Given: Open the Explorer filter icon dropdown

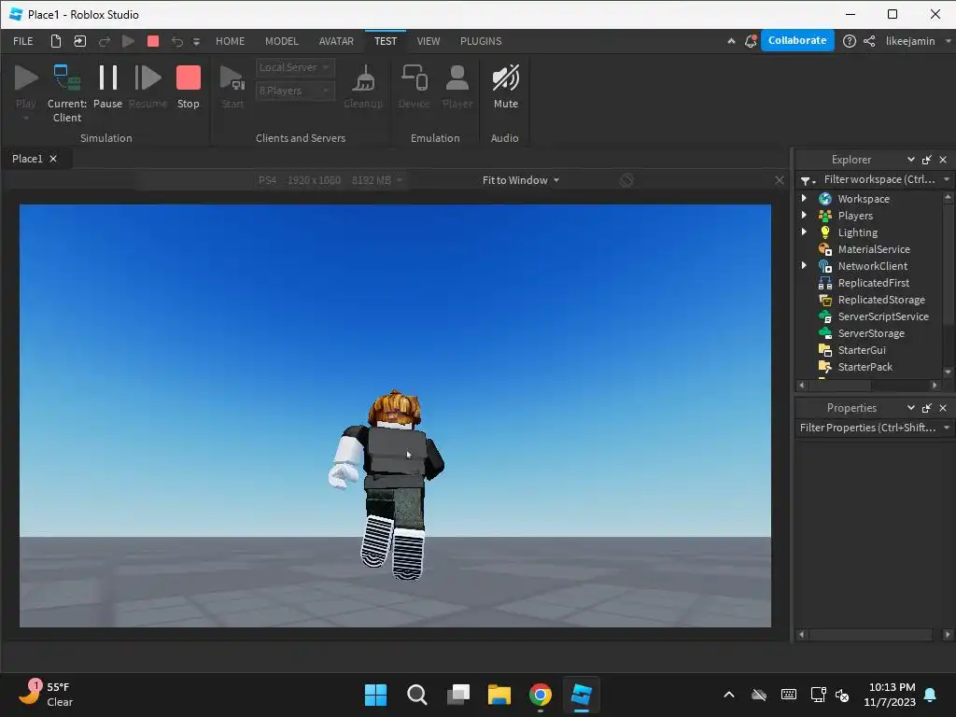Looking at the screenshot, I should click(x=808, y=180).
